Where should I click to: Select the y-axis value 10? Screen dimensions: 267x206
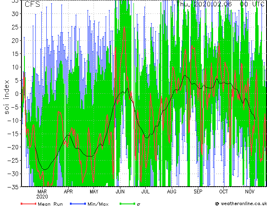15,67
